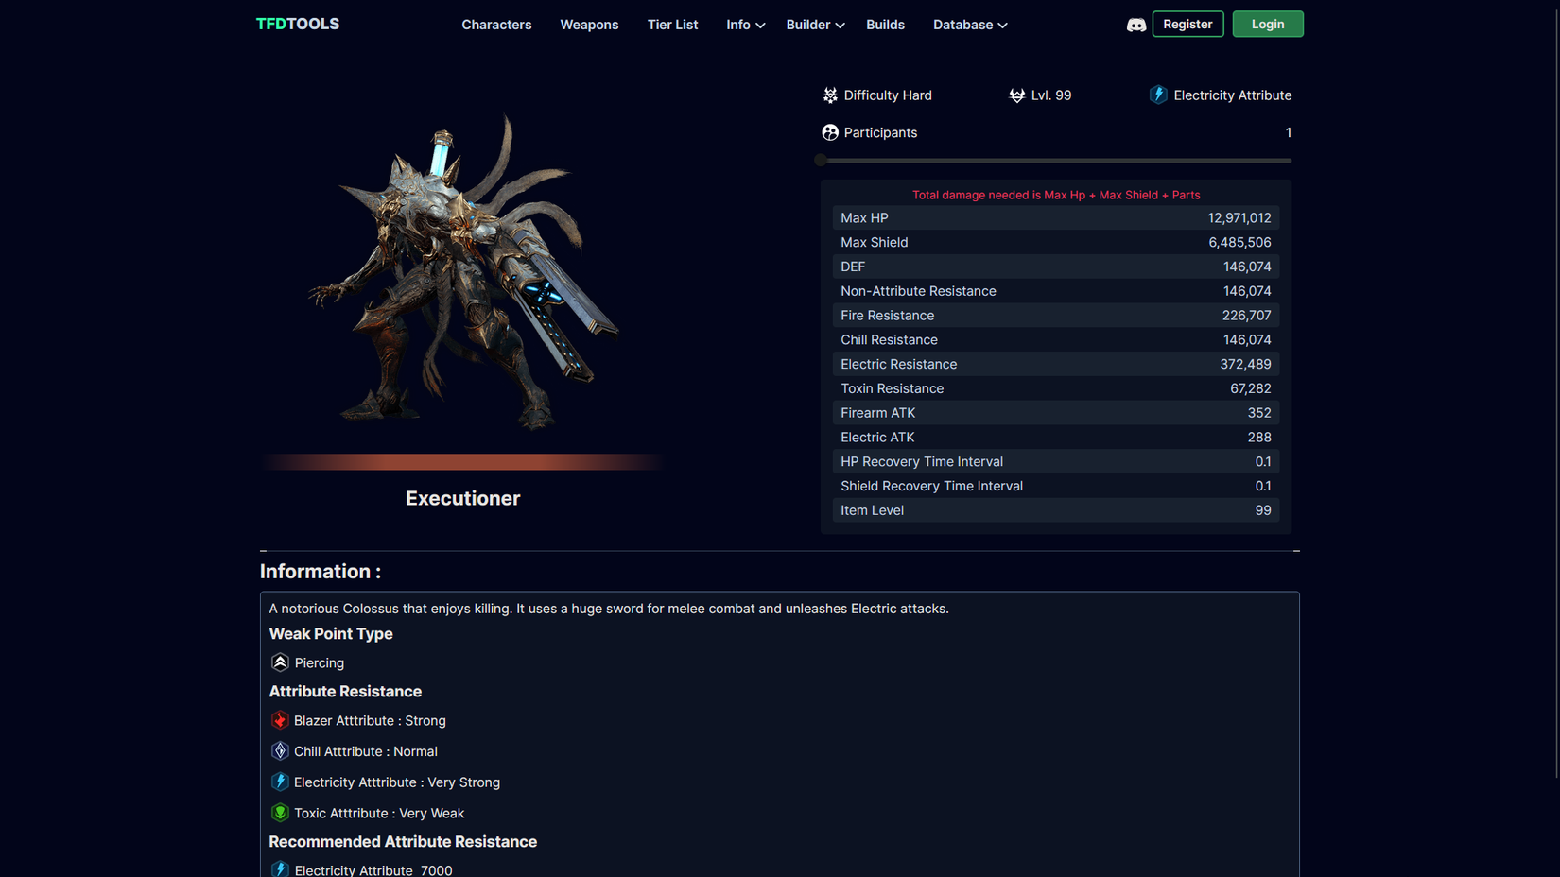
Task: Click the Register button
Action: (x=1187, y=24)
